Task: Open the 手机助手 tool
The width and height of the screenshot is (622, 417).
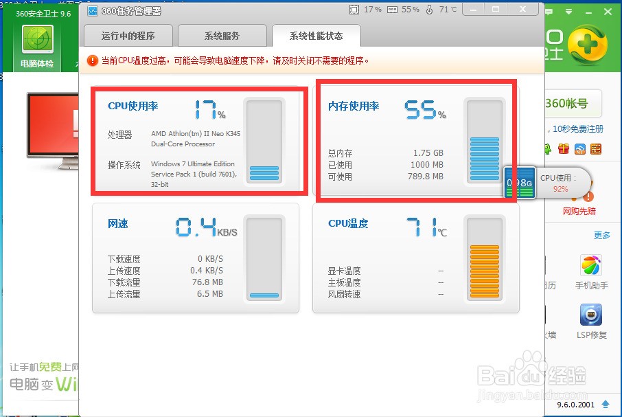Action: point(591,272)
